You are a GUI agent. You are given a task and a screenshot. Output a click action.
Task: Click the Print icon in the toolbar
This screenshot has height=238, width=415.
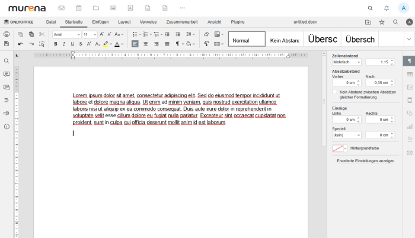click(x=7, y=34)
